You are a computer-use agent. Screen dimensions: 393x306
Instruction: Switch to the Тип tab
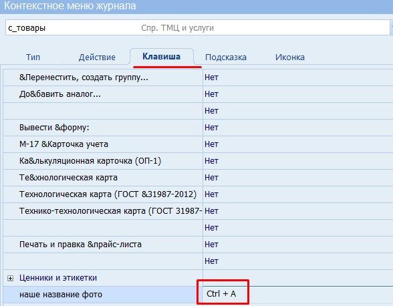[33, 57]
